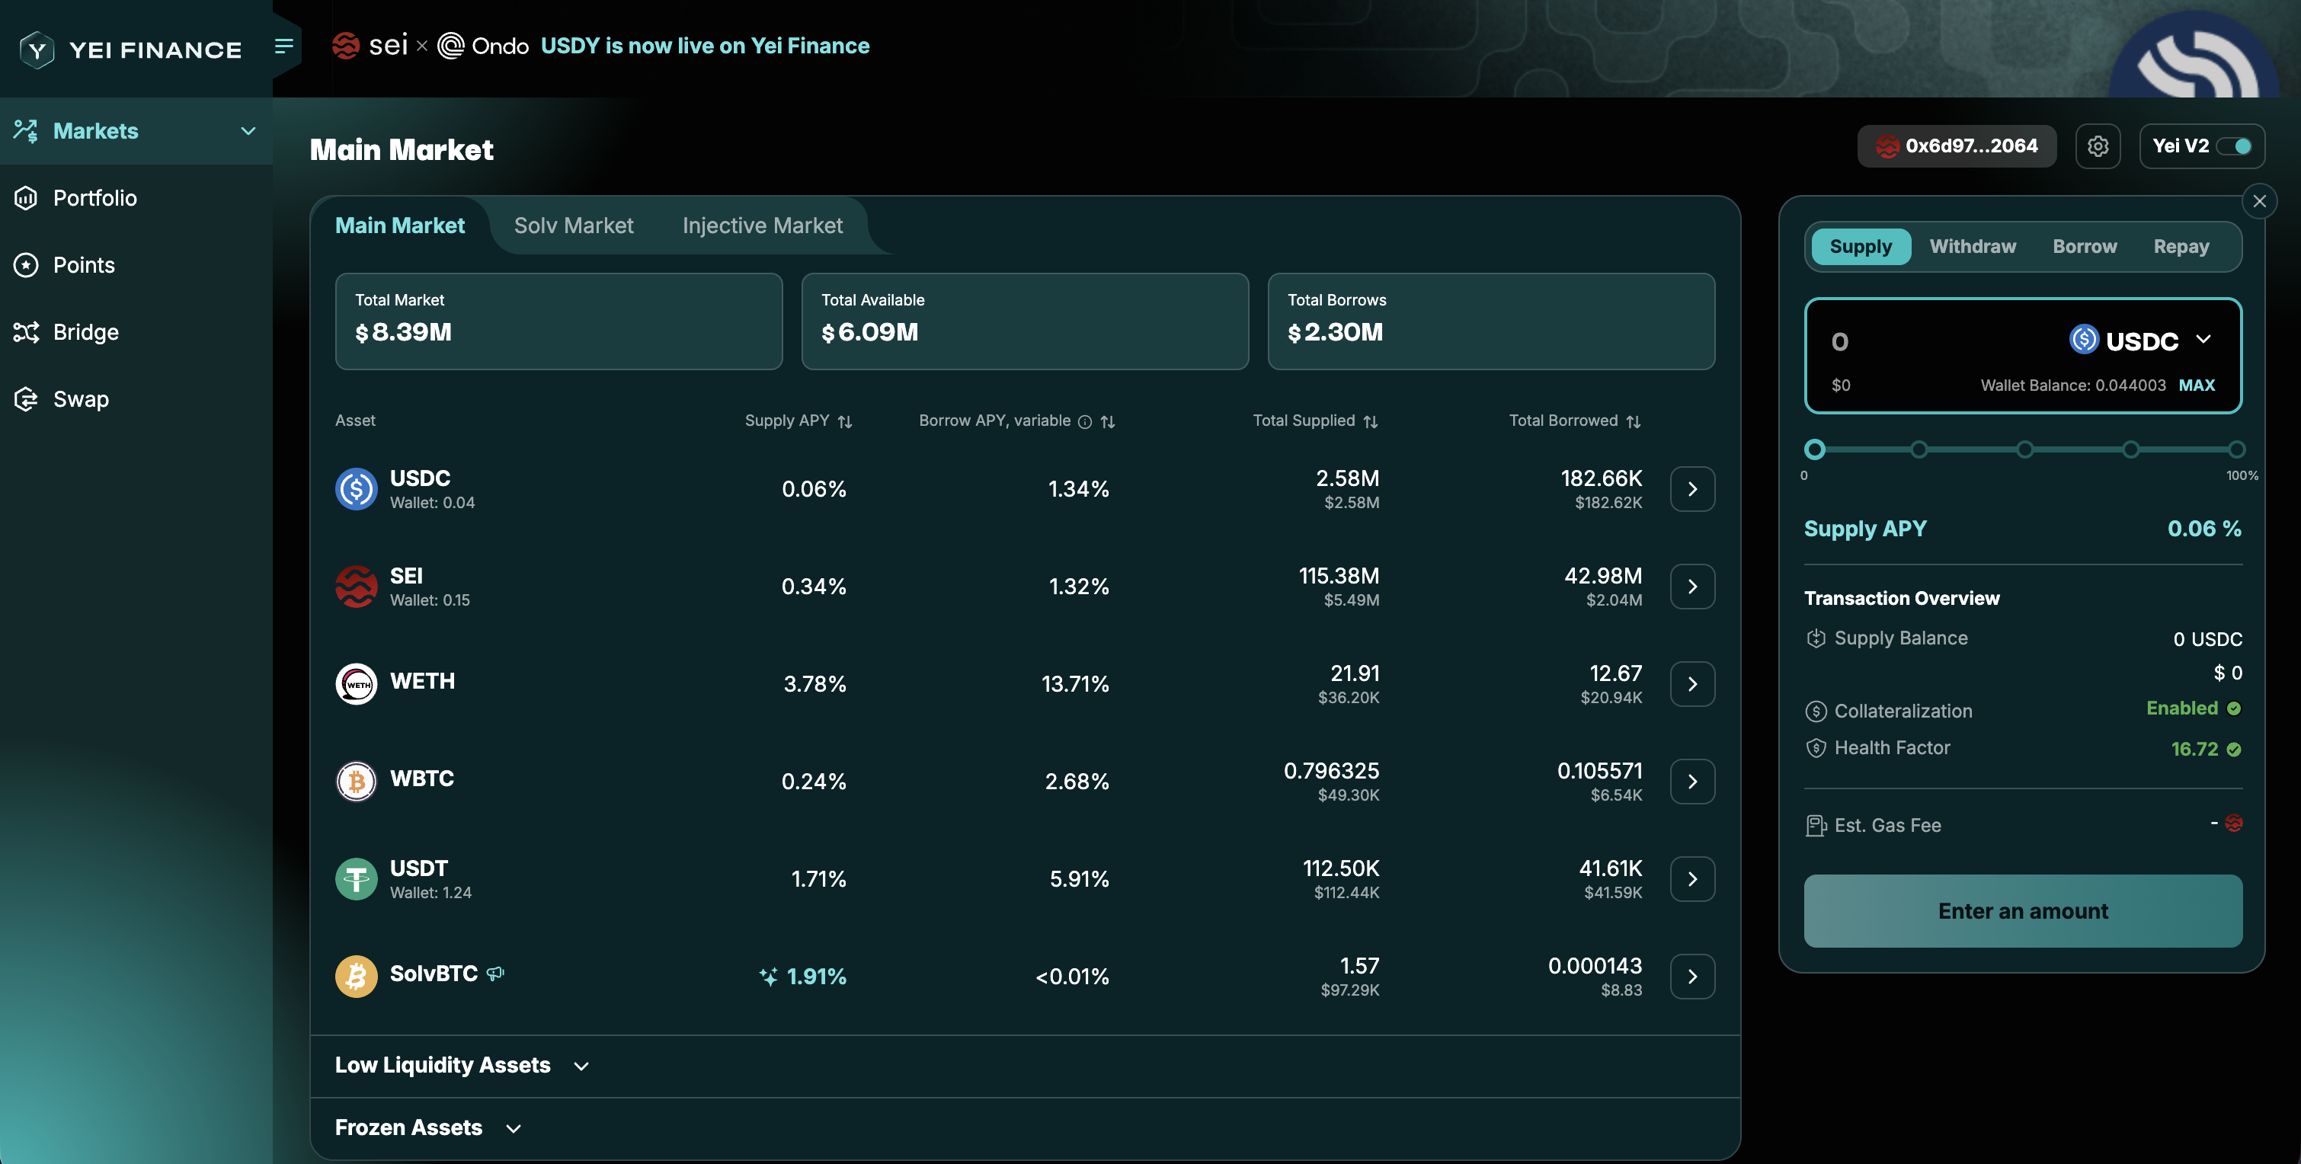Click the Yei Finance logo icon
The image size is (2301, 1164).
37,49
